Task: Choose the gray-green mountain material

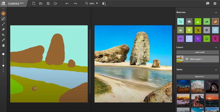Action: pyautogui.click(x=181, y=30)
